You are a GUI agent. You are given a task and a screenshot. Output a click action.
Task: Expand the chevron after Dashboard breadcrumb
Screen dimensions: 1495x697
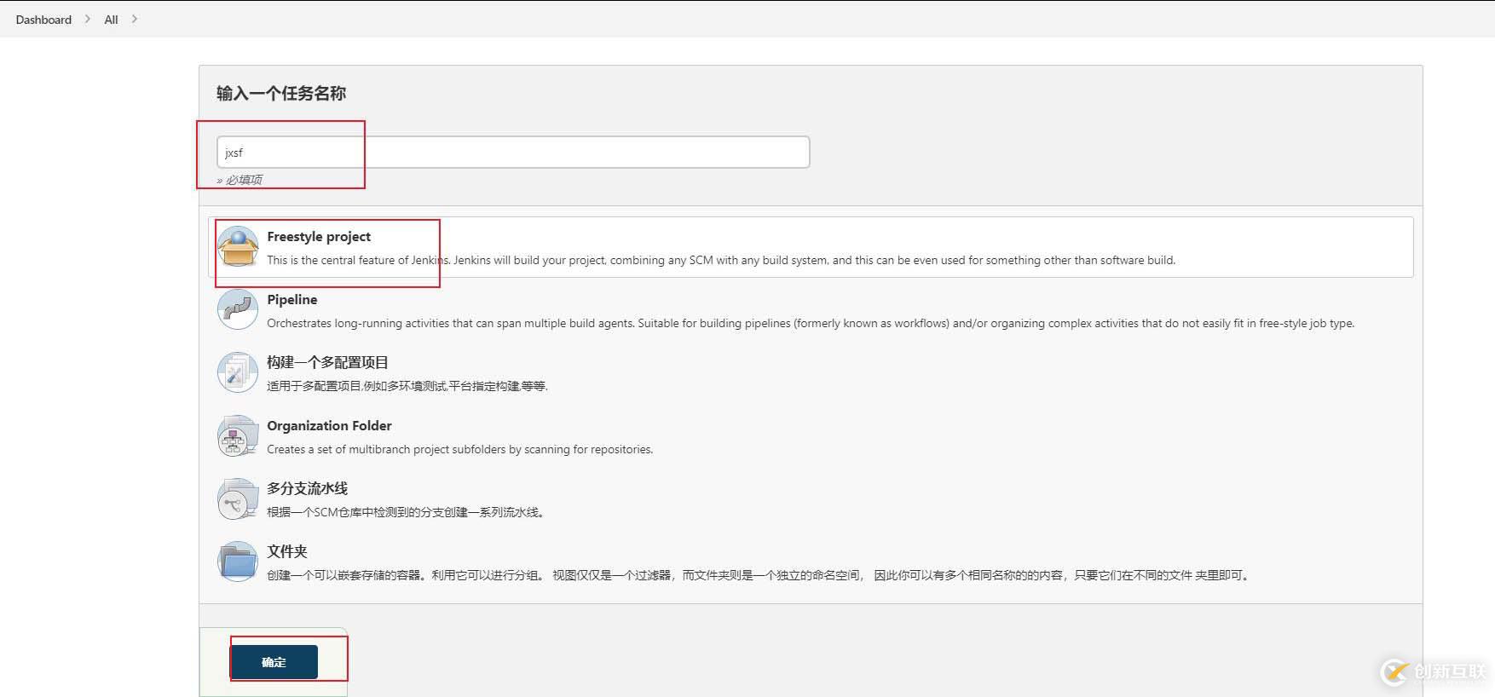tap(88, 19)
